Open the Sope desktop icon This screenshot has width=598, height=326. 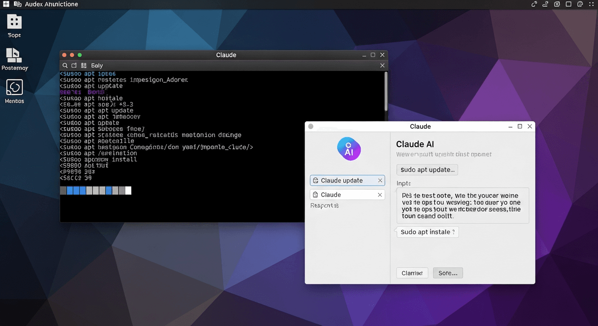click(14, 26)
